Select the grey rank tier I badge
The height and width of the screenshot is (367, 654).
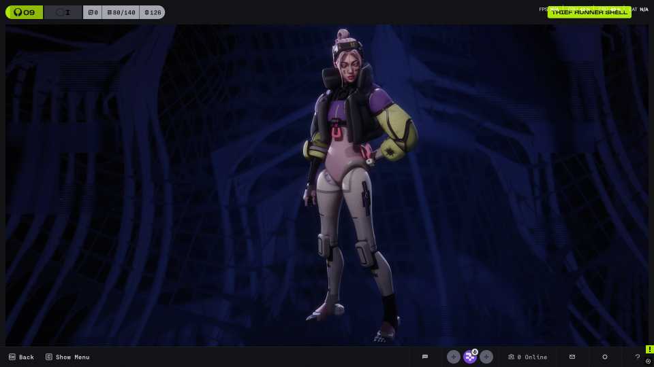[63, 12]
